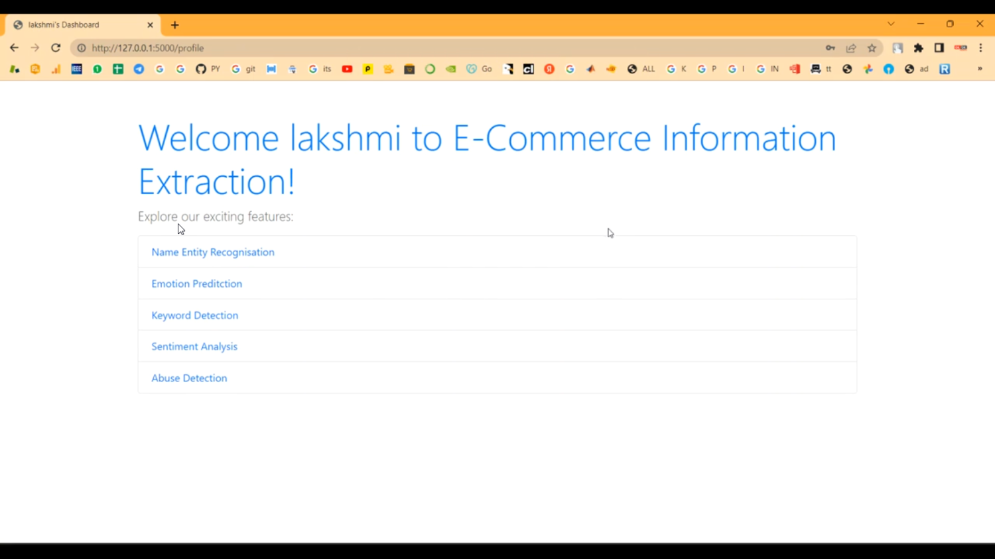Open the GitHub PY bookmark
The height and width of the screenshot is (559, 995).
tap(208, 69)
